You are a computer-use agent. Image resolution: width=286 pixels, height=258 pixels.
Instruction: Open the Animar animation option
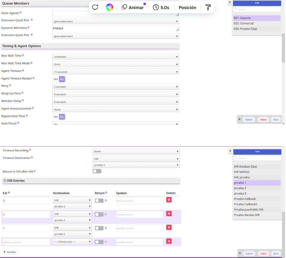point(133,7)
